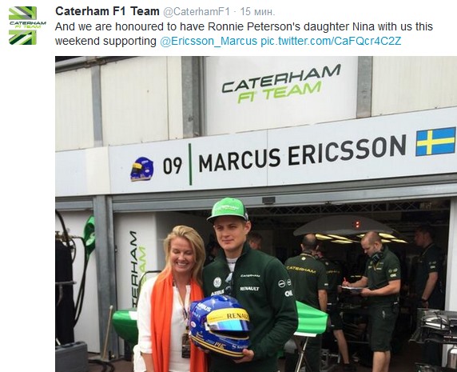Open the @CaterhamF1 handle link
This screenshot has height=372, width=457.
pos(197,12)
